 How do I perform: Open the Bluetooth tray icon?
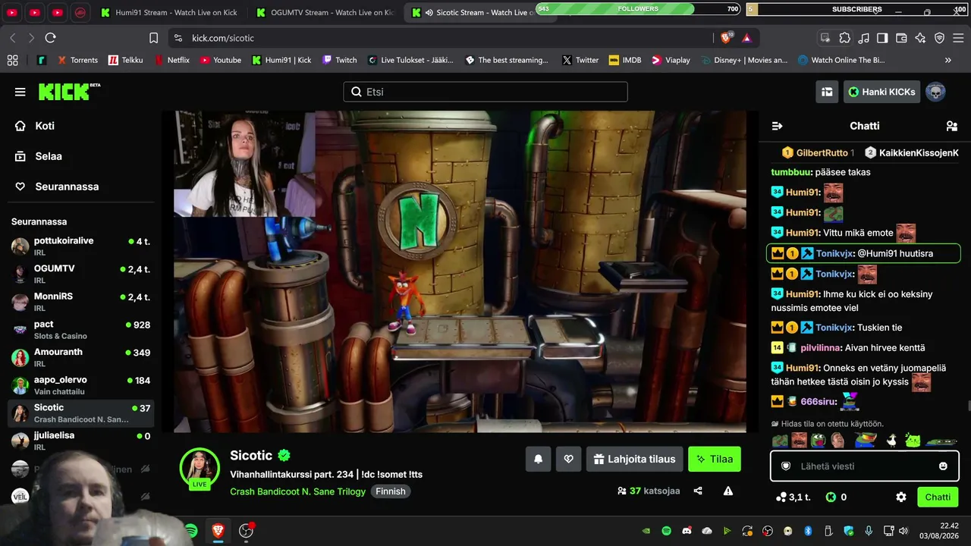coord(808,531)
